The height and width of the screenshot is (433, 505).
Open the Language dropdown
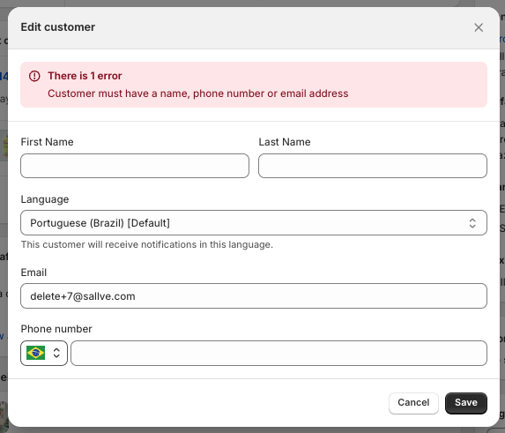click(254, 223)
